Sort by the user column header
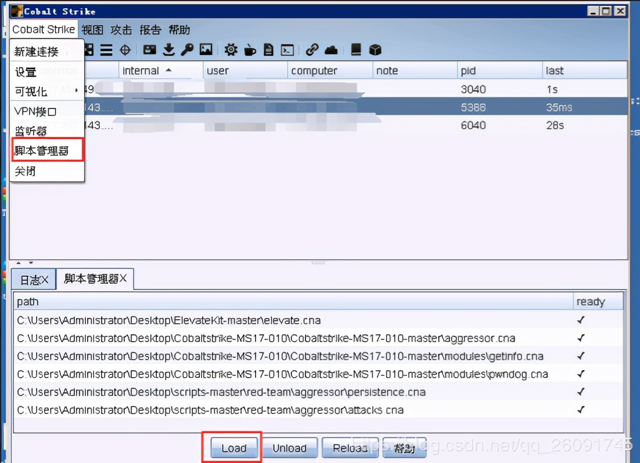 point(245,71)
